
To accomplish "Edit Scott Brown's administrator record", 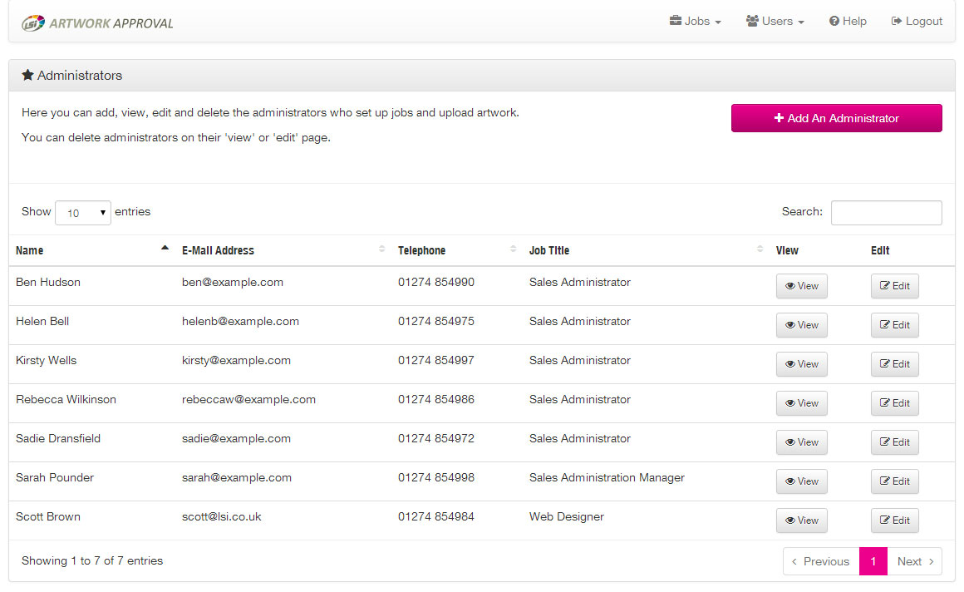I will click(894, 520).
